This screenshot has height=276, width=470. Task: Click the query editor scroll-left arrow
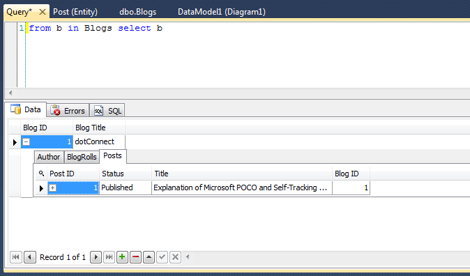(10, 93)
